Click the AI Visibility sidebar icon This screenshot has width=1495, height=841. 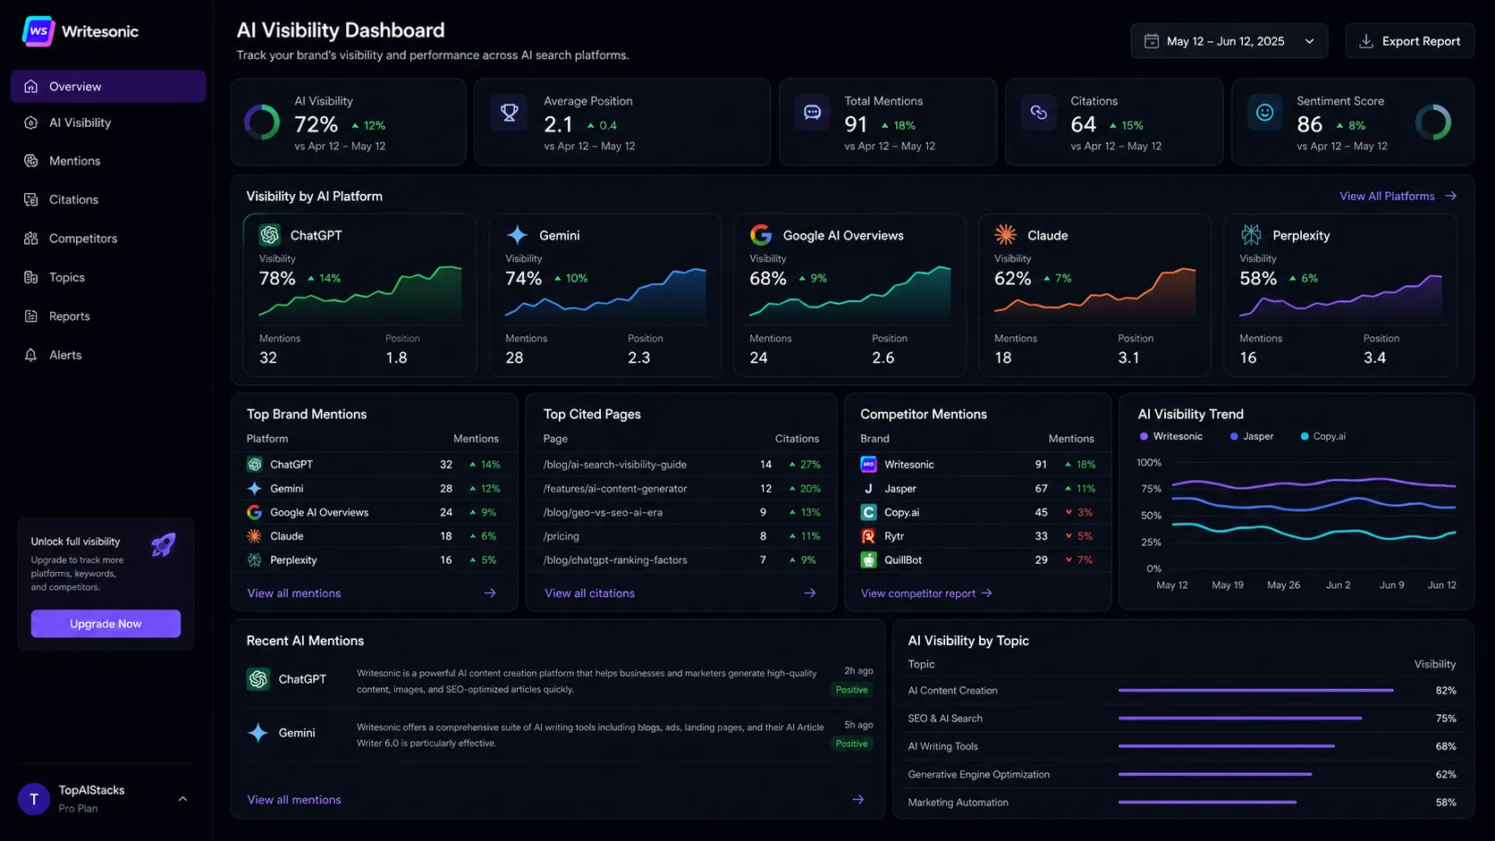(31, 122)
